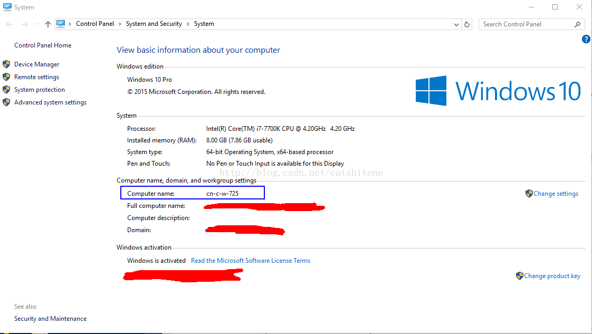Click the 8.00 GB installed memory value

(240, 140)
